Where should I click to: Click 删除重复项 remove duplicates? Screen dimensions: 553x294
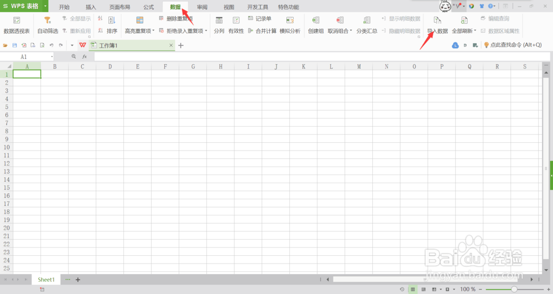pyautogui.click(x=176, y=18)
